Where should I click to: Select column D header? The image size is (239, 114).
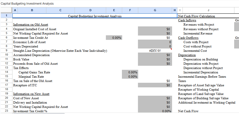click(x=90, y=10)
